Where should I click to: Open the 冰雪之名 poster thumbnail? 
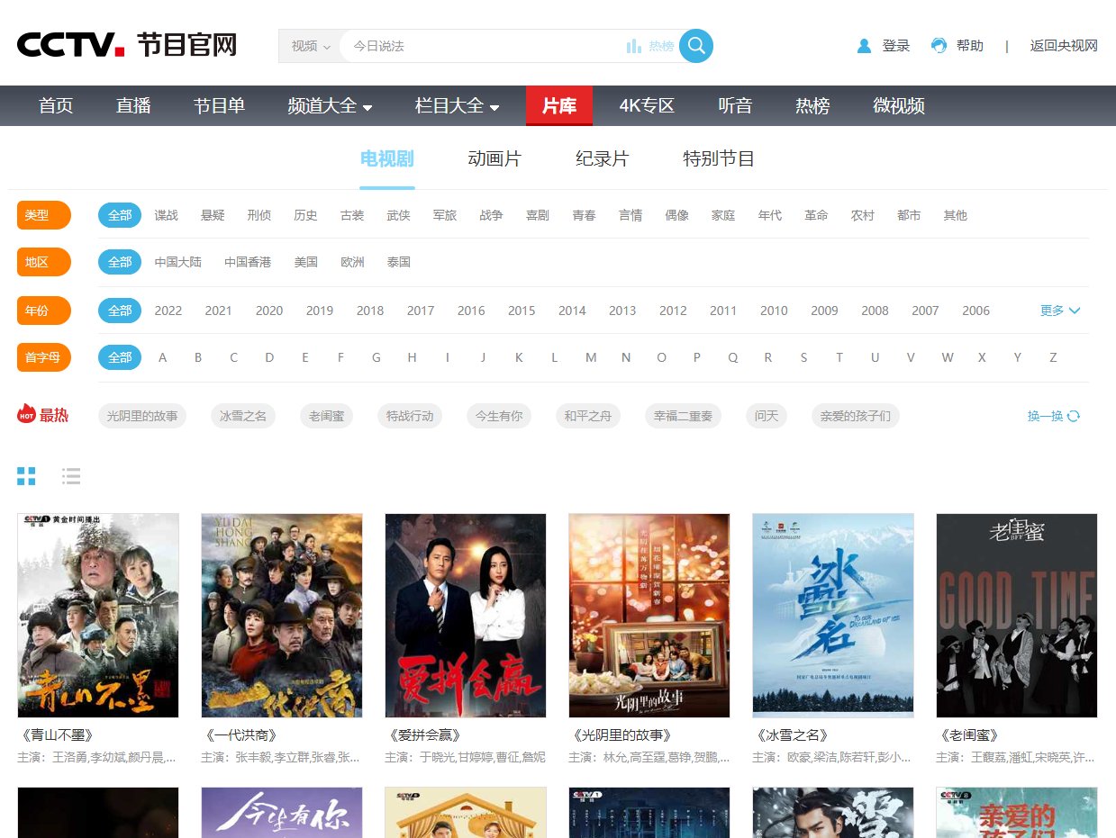[x=833, y=616]
